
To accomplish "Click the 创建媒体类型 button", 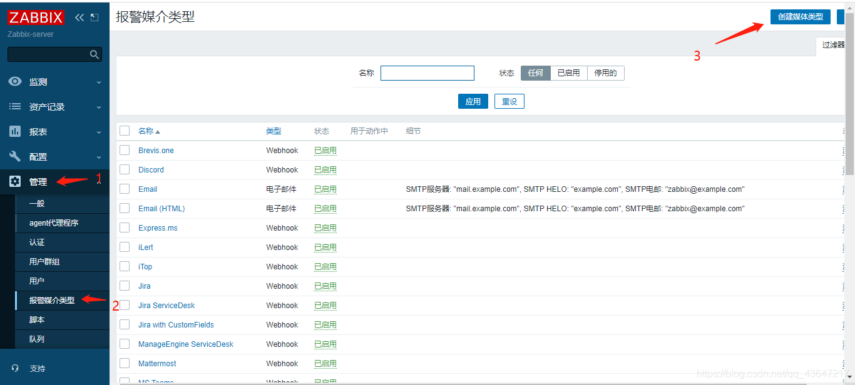I will click(x=800, y=17).
